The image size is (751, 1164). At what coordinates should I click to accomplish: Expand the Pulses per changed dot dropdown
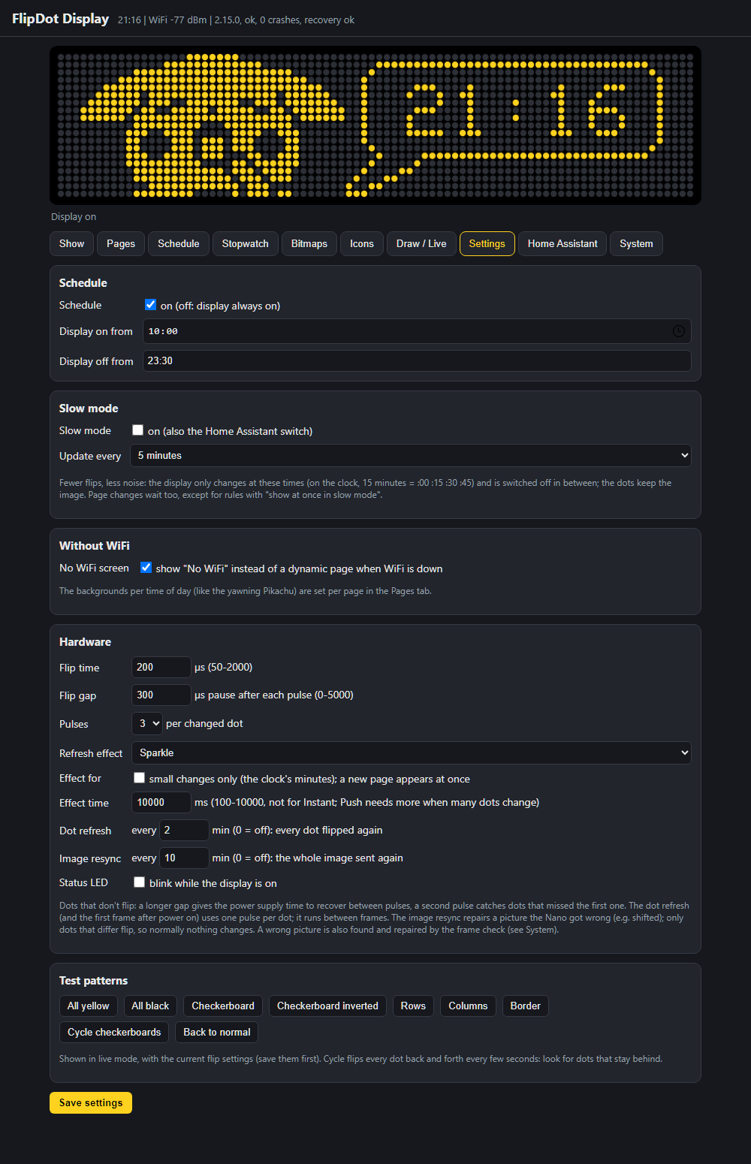147,723
